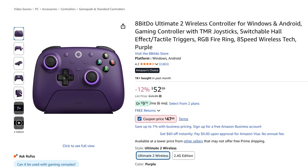Select the Ultimate 2 Wireless style option
Screen dimensions: 308x167
tap(153, 156)
